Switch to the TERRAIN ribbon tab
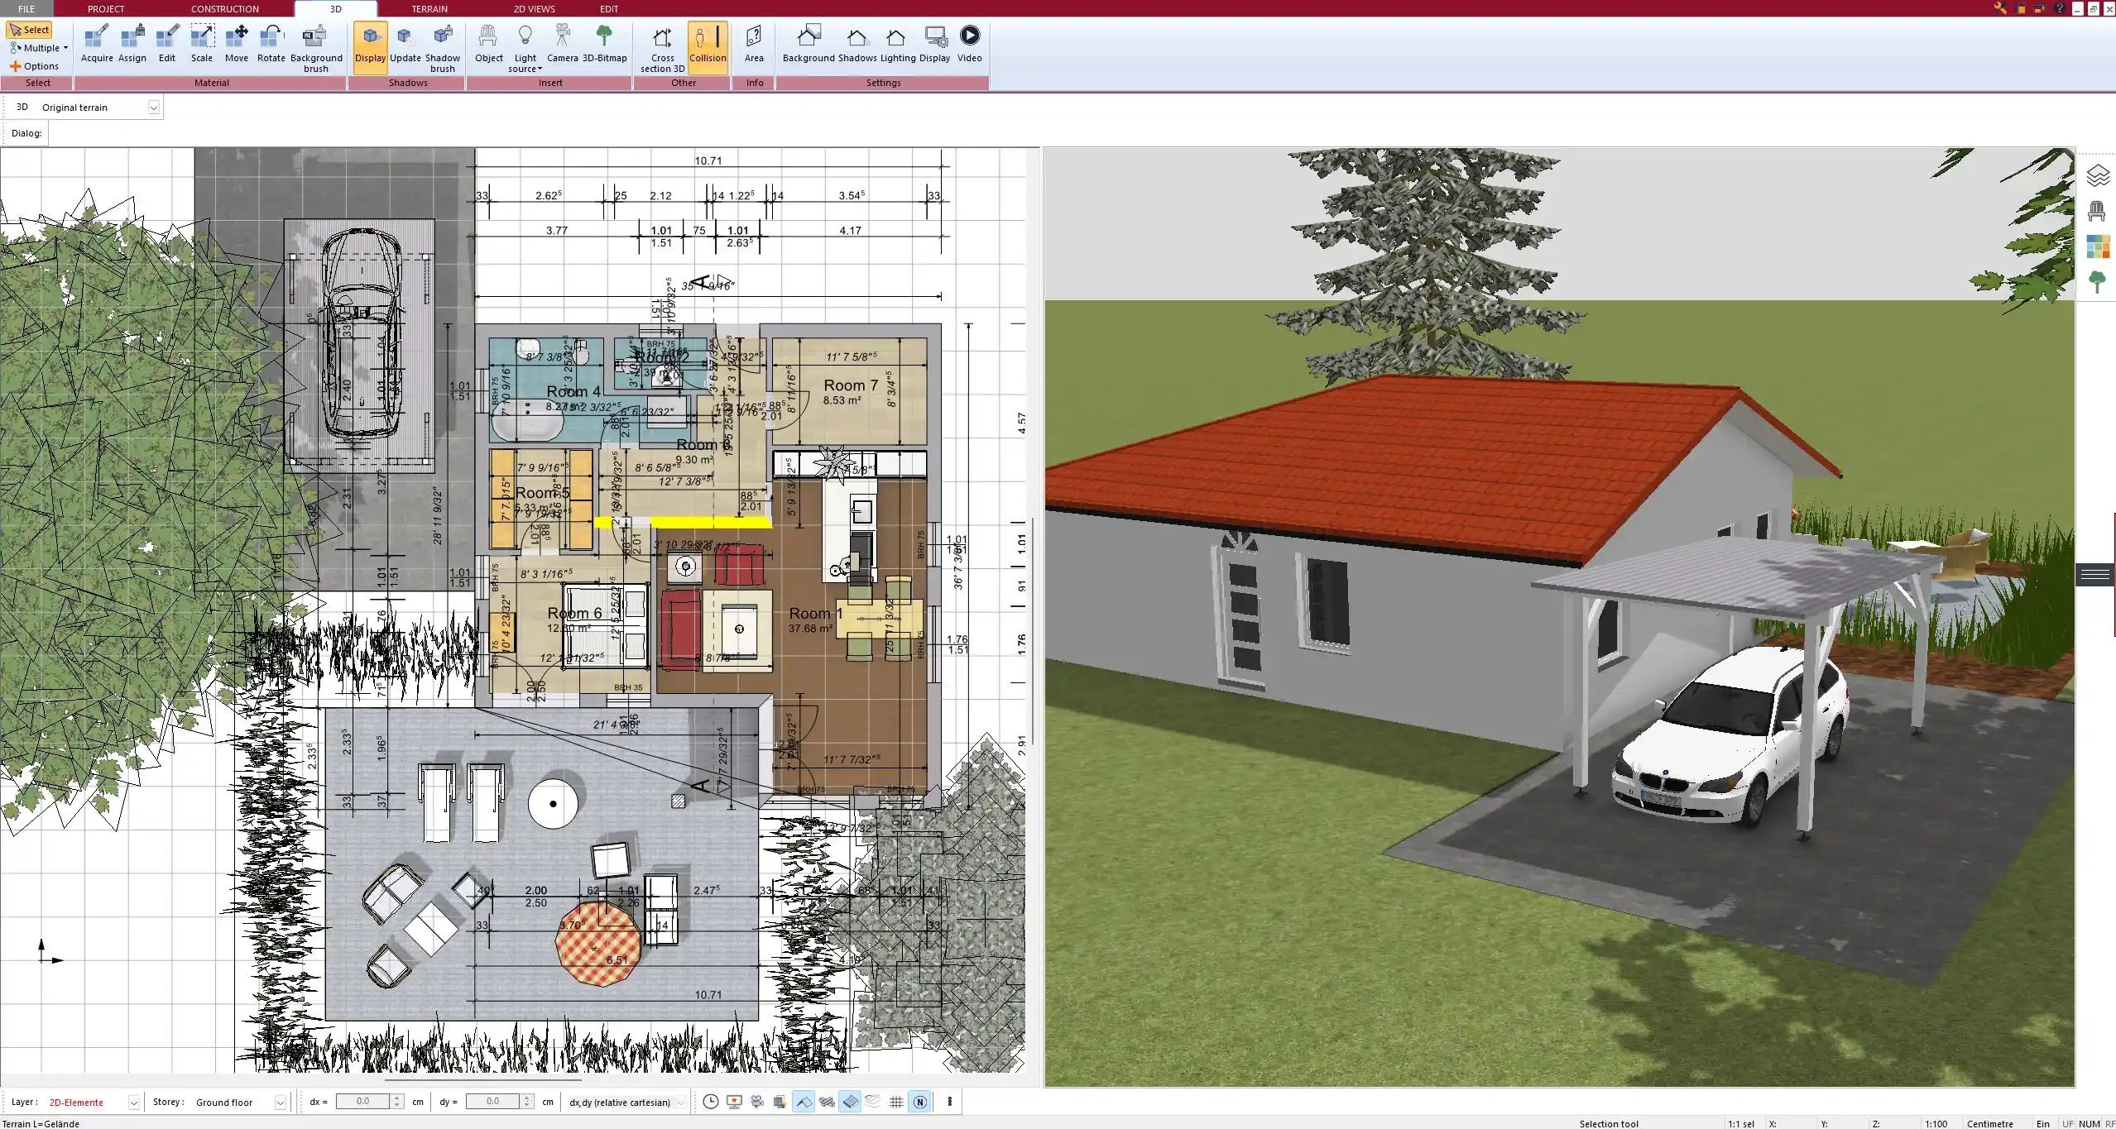 (x=429, y=8)
